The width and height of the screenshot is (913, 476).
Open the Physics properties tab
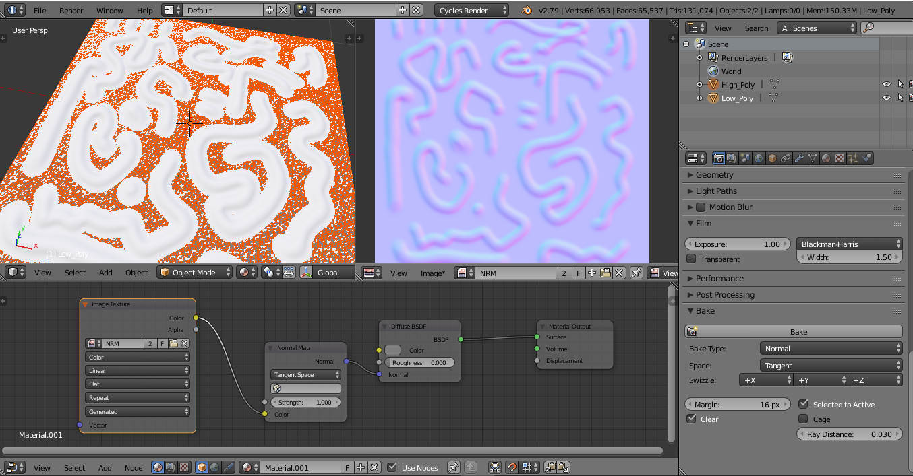pyautogui.click(x=866, y=158)
